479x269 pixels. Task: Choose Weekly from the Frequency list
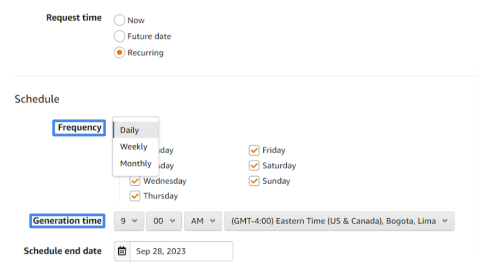pyautogui.click(x=136, y=147)
